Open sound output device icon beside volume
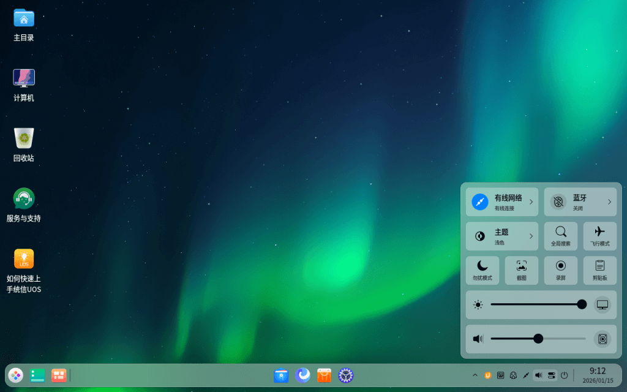Image resolution: width=627 pixels, height=392 pixels. coord(603,339)
